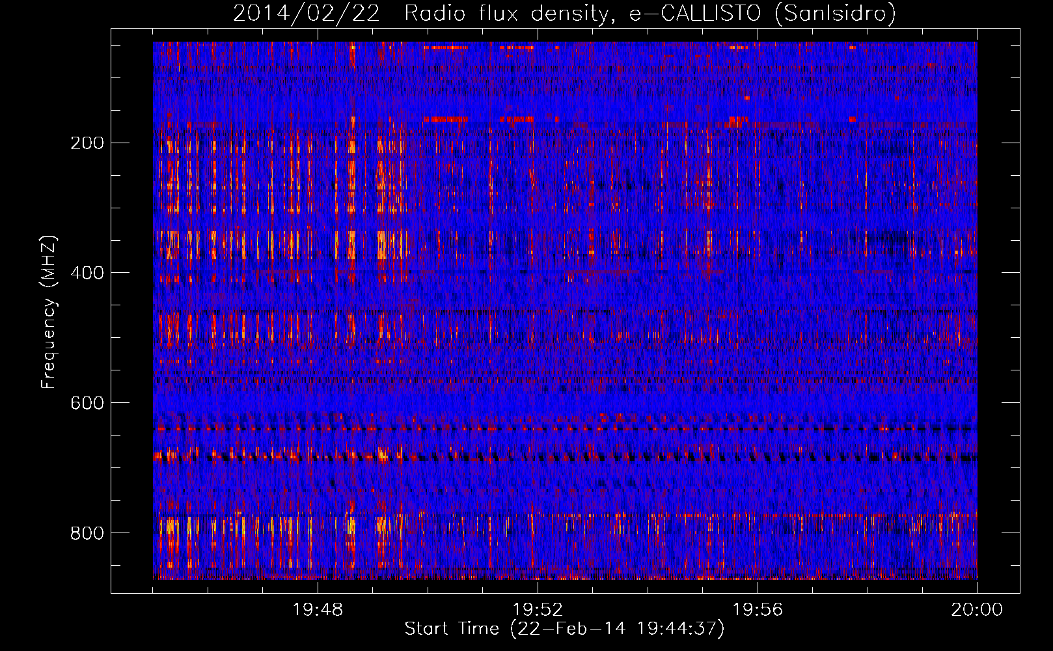Click the 800 frequency tick label

tap(87, 533)
